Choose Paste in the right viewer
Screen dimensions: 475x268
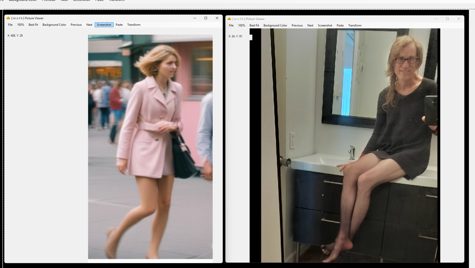pos(340,26)
